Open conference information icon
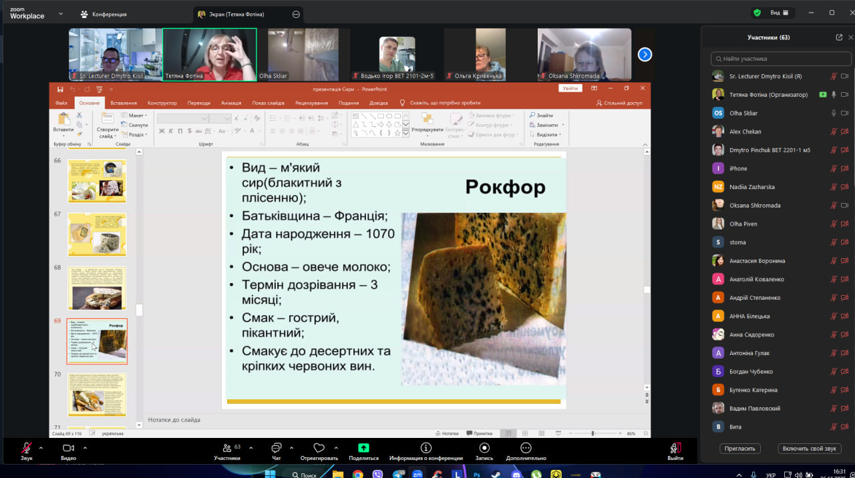Image resolution: width=855 pixels, height=478 pixels. (425, 448)
